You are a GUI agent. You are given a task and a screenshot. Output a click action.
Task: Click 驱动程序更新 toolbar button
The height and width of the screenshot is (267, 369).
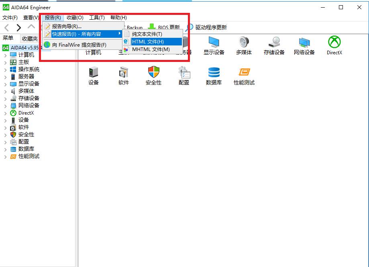click(206, 27)
